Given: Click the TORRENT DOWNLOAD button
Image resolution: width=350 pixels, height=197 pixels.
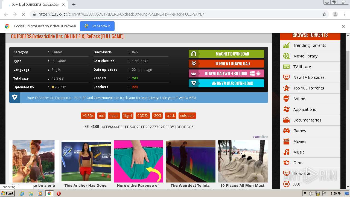Looking at the screenshot, I should tap(226, 63).
